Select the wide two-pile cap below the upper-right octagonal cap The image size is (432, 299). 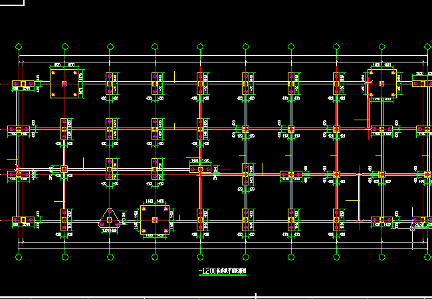point(381,129)
